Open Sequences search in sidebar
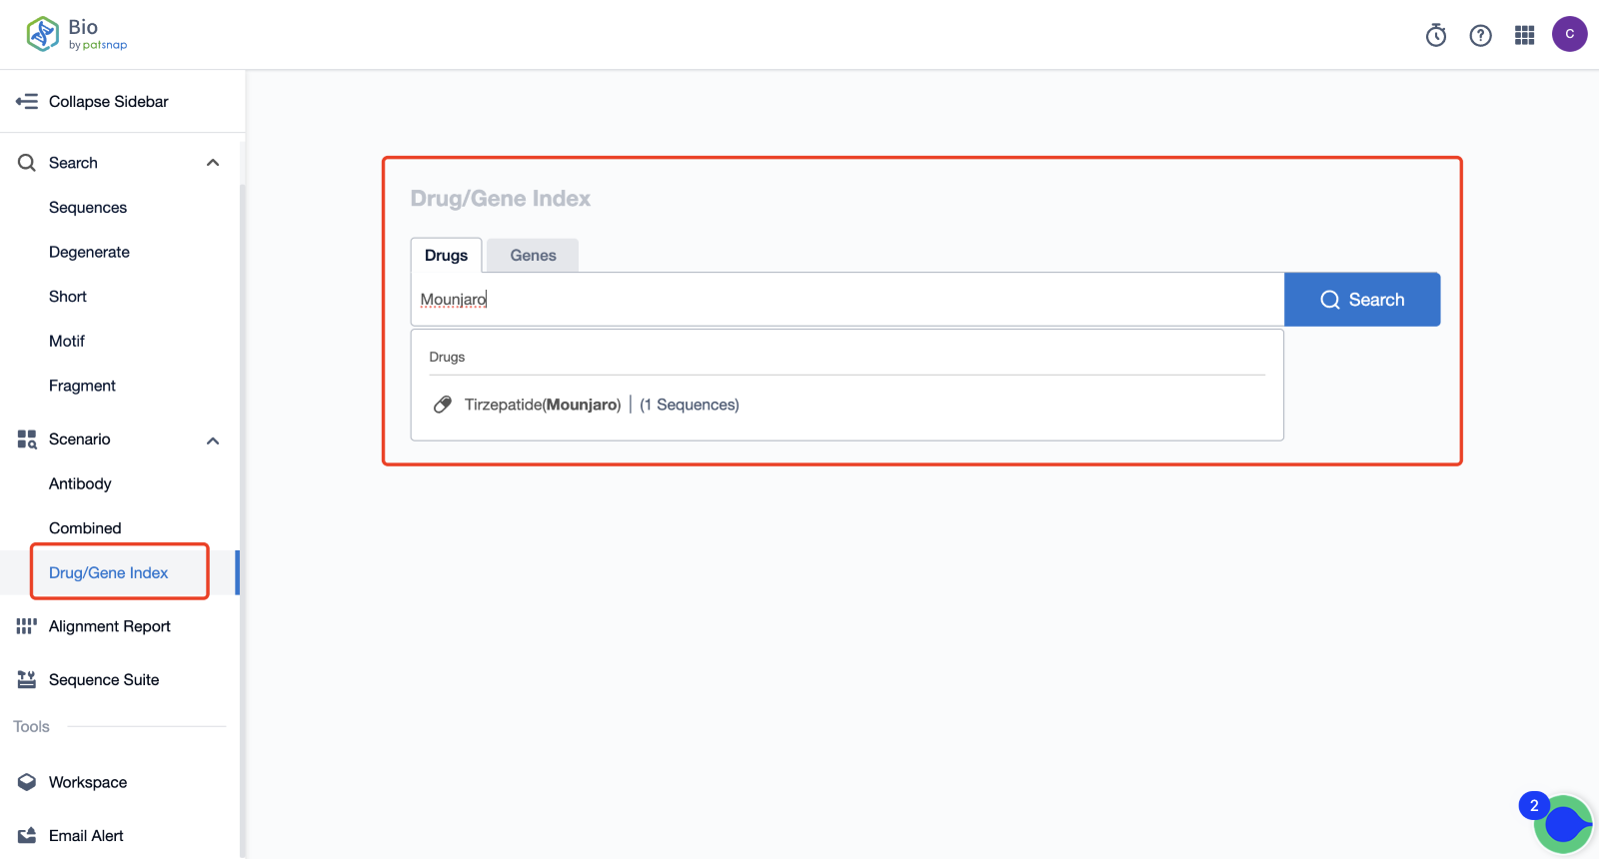This screenshot has height=859, width=1599. [88, 208]
